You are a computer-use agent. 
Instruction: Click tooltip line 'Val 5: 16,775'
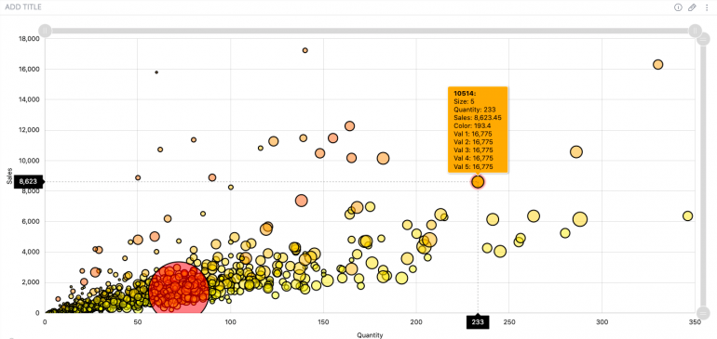pyautogui.click(x=473, y=167)
